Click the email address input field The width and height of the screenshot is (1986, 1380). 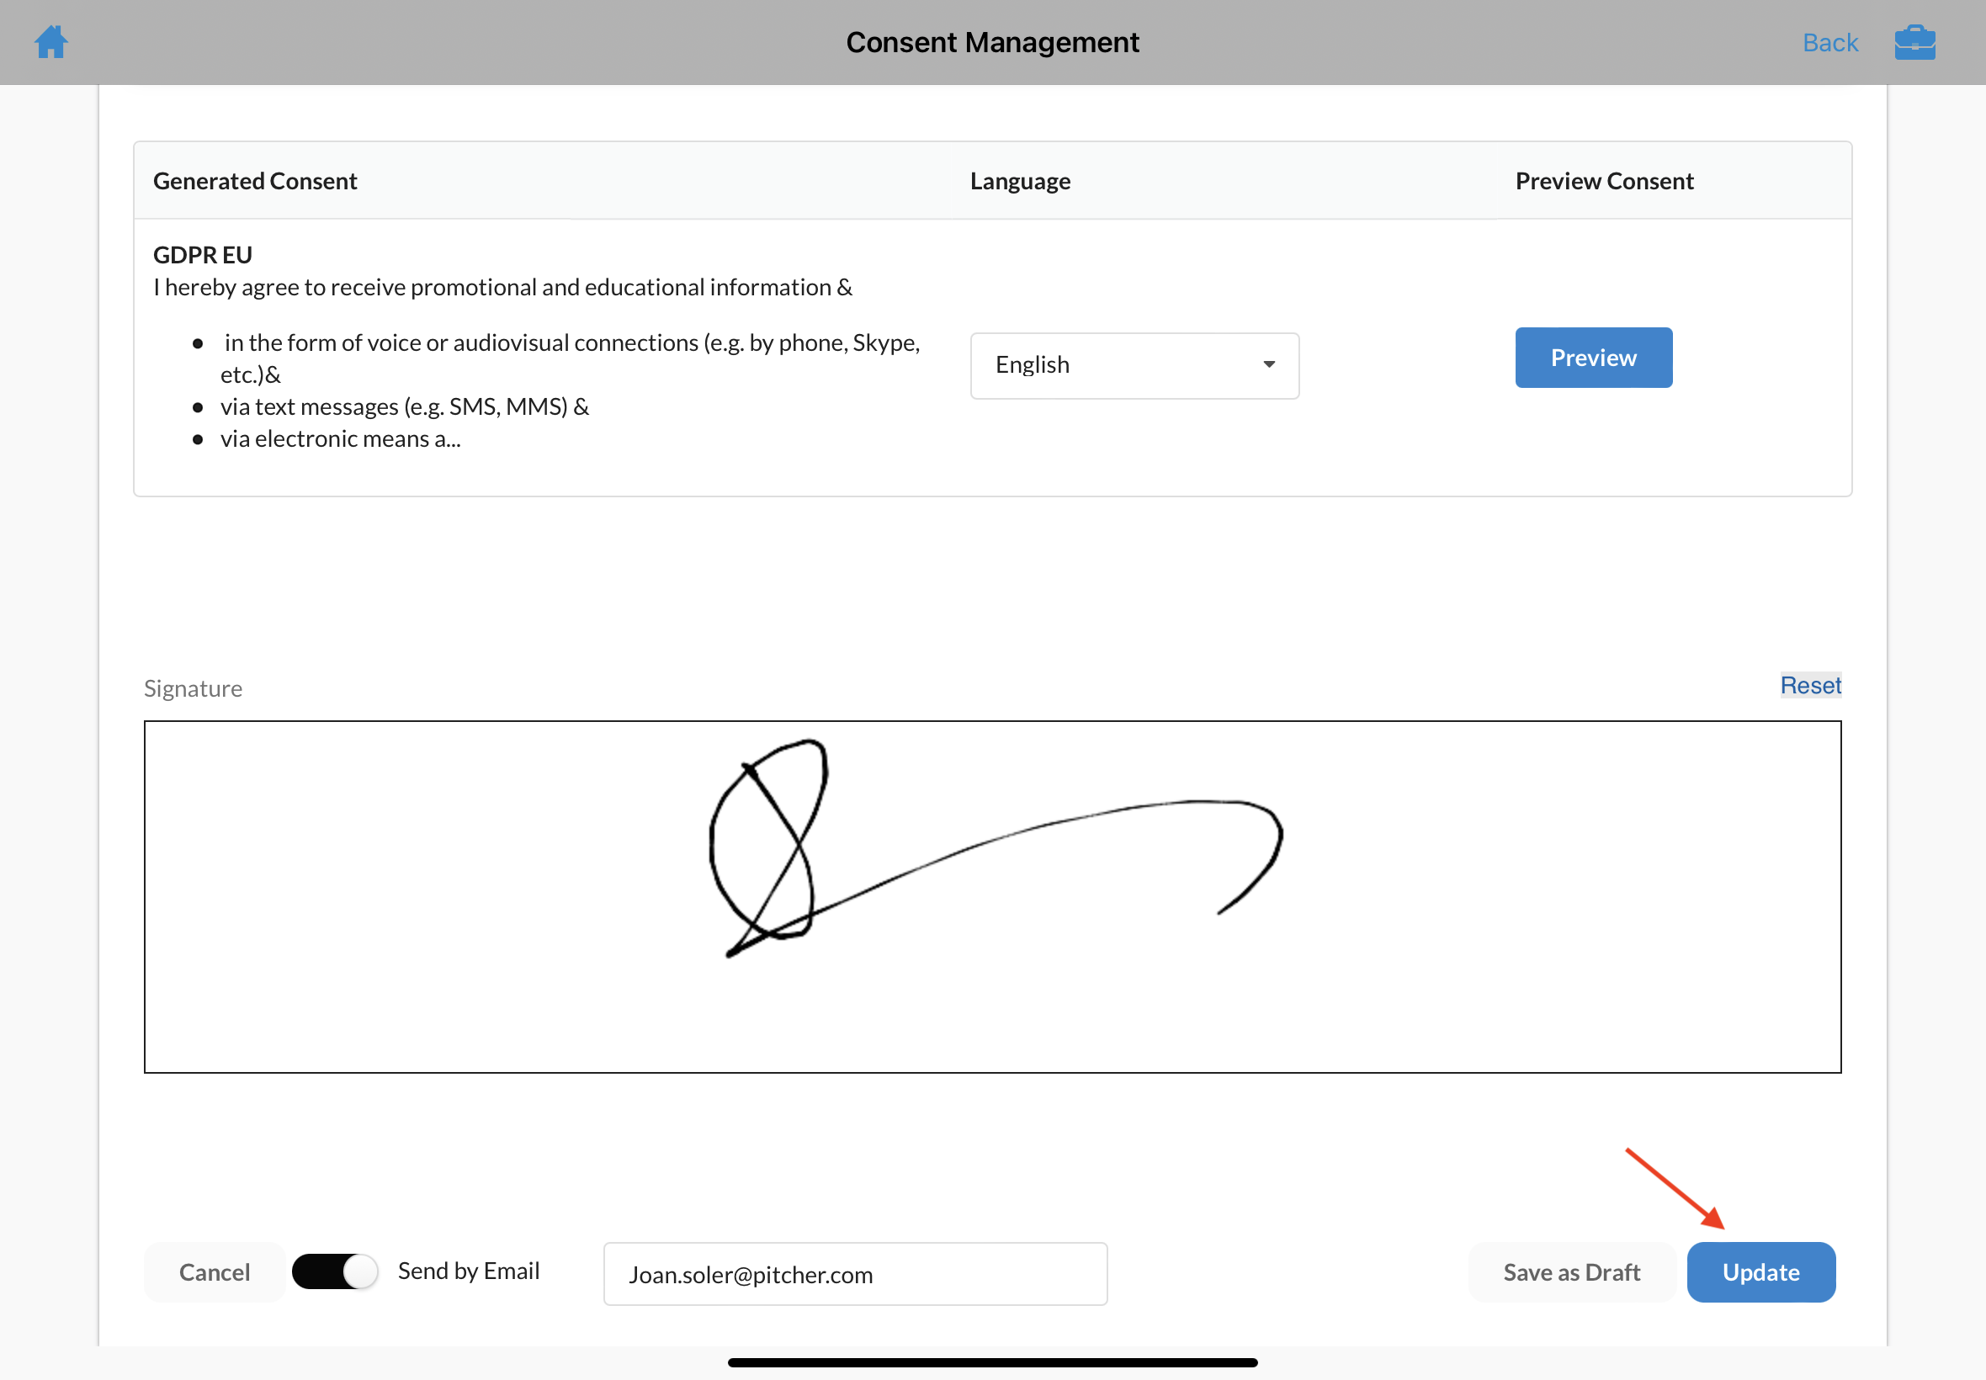pos(854,1274)
